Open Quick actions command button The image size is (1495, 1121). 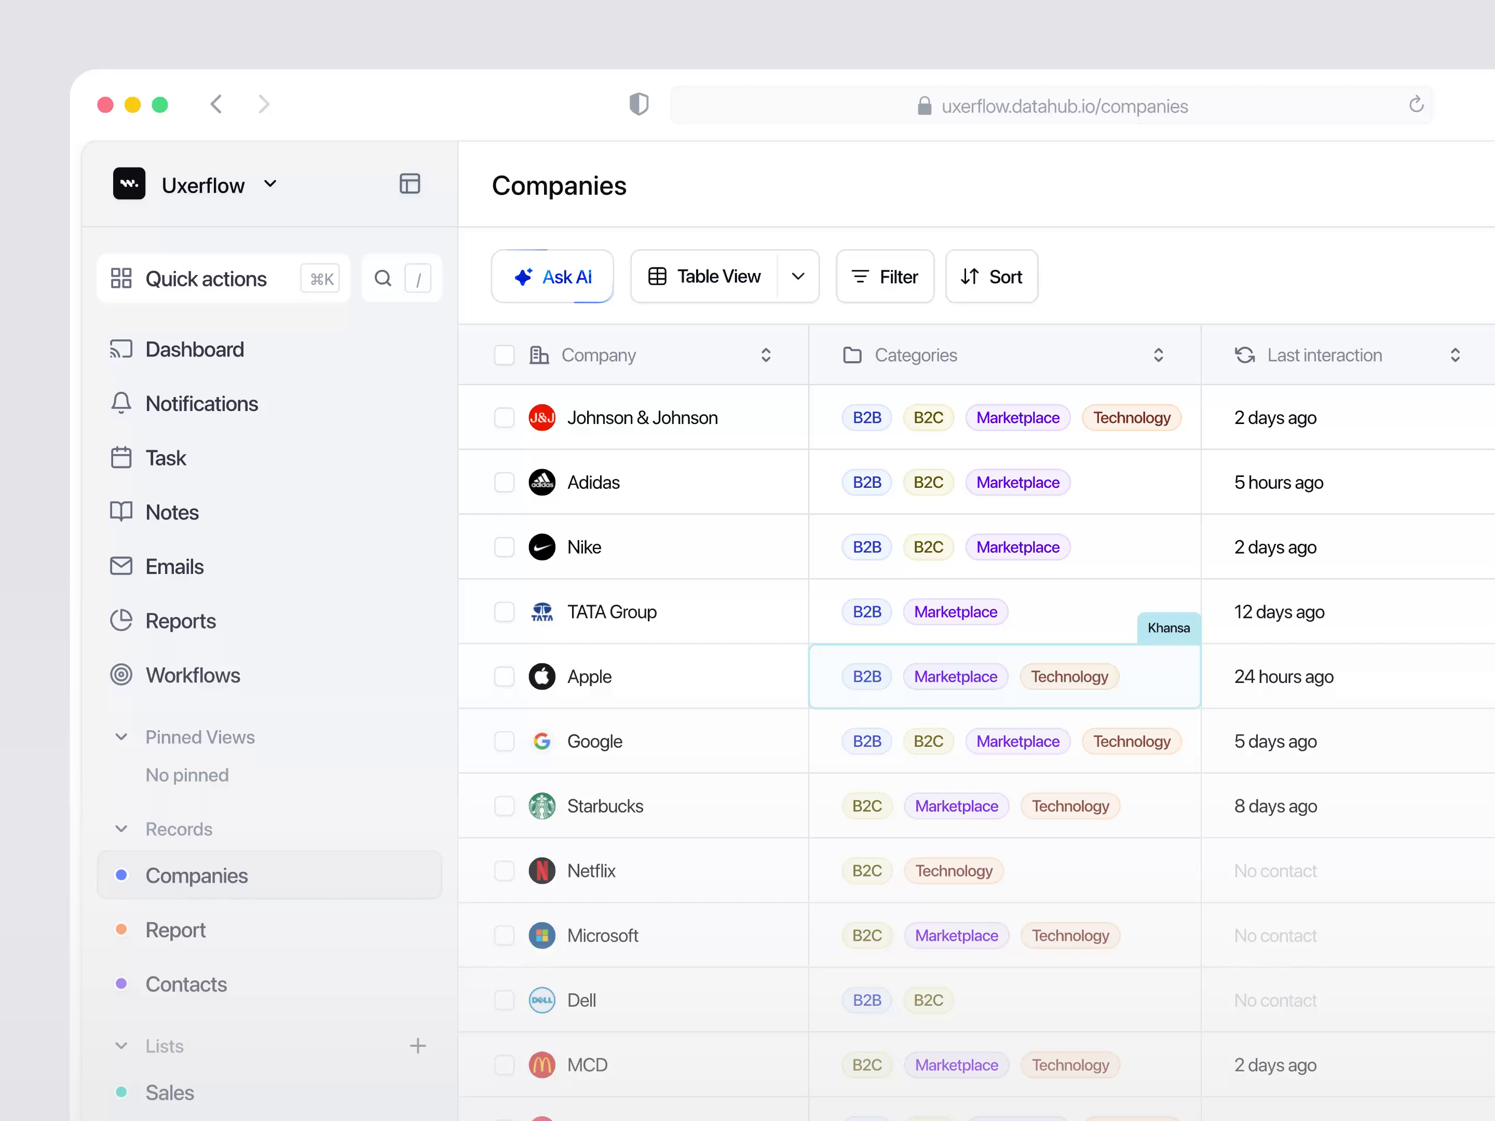pyautogui.click(x=224, y=278)
